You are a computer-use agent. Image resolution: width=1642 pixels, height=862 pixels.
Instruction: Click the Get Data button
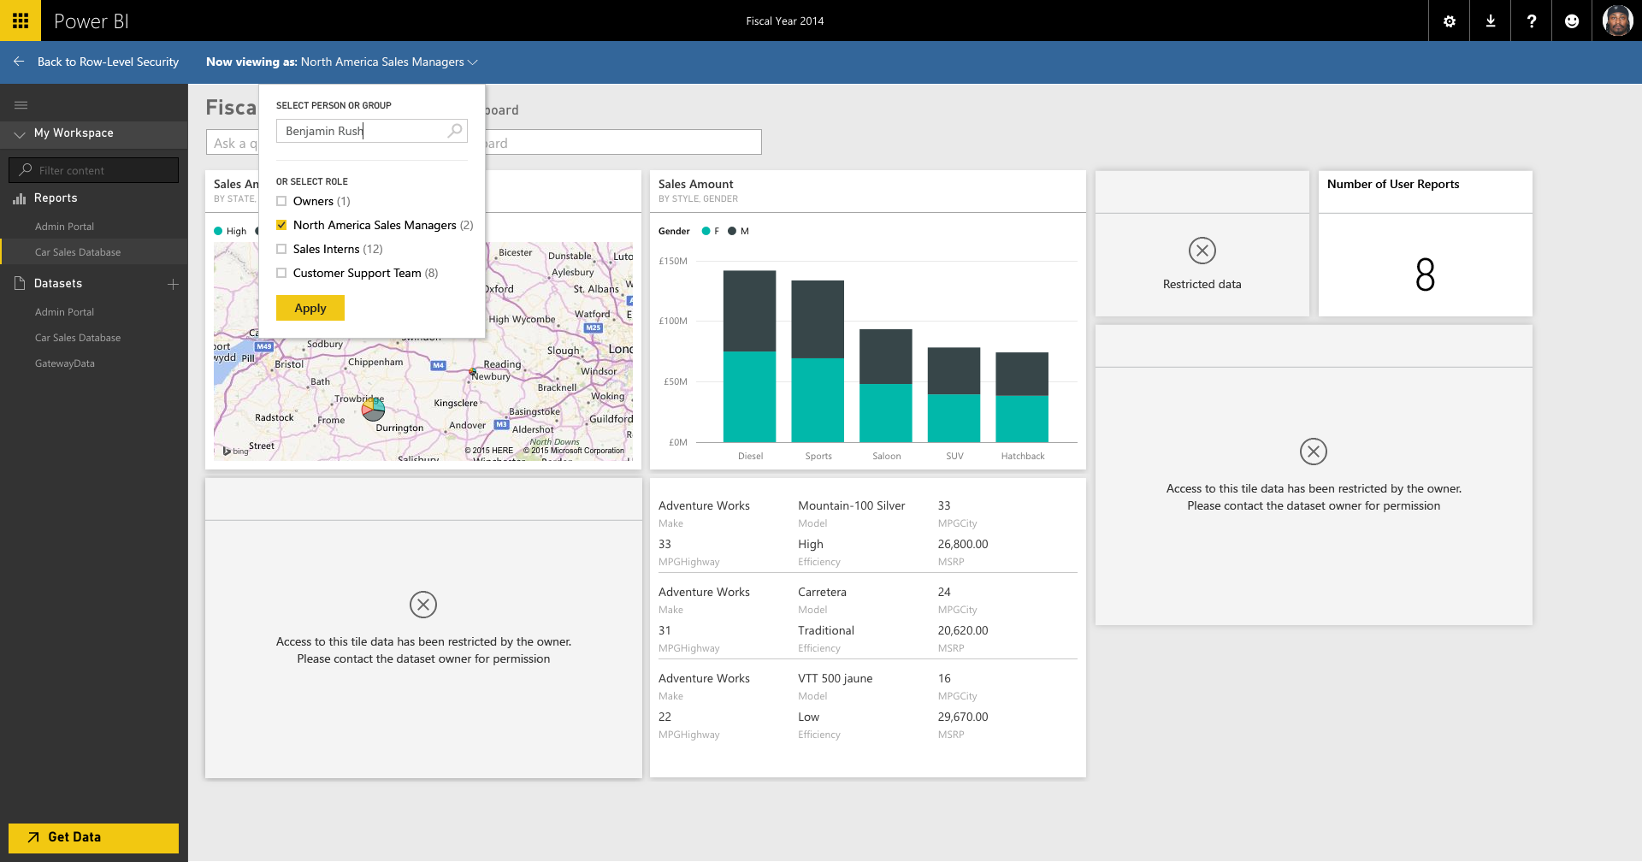(x=93, y=837)
